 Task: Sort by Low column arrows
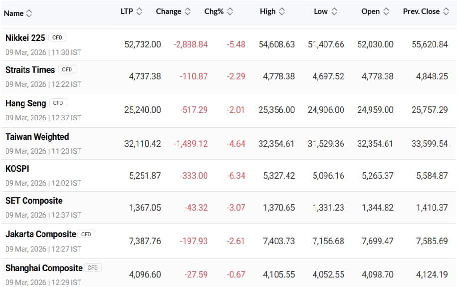(x=334, y=11)
